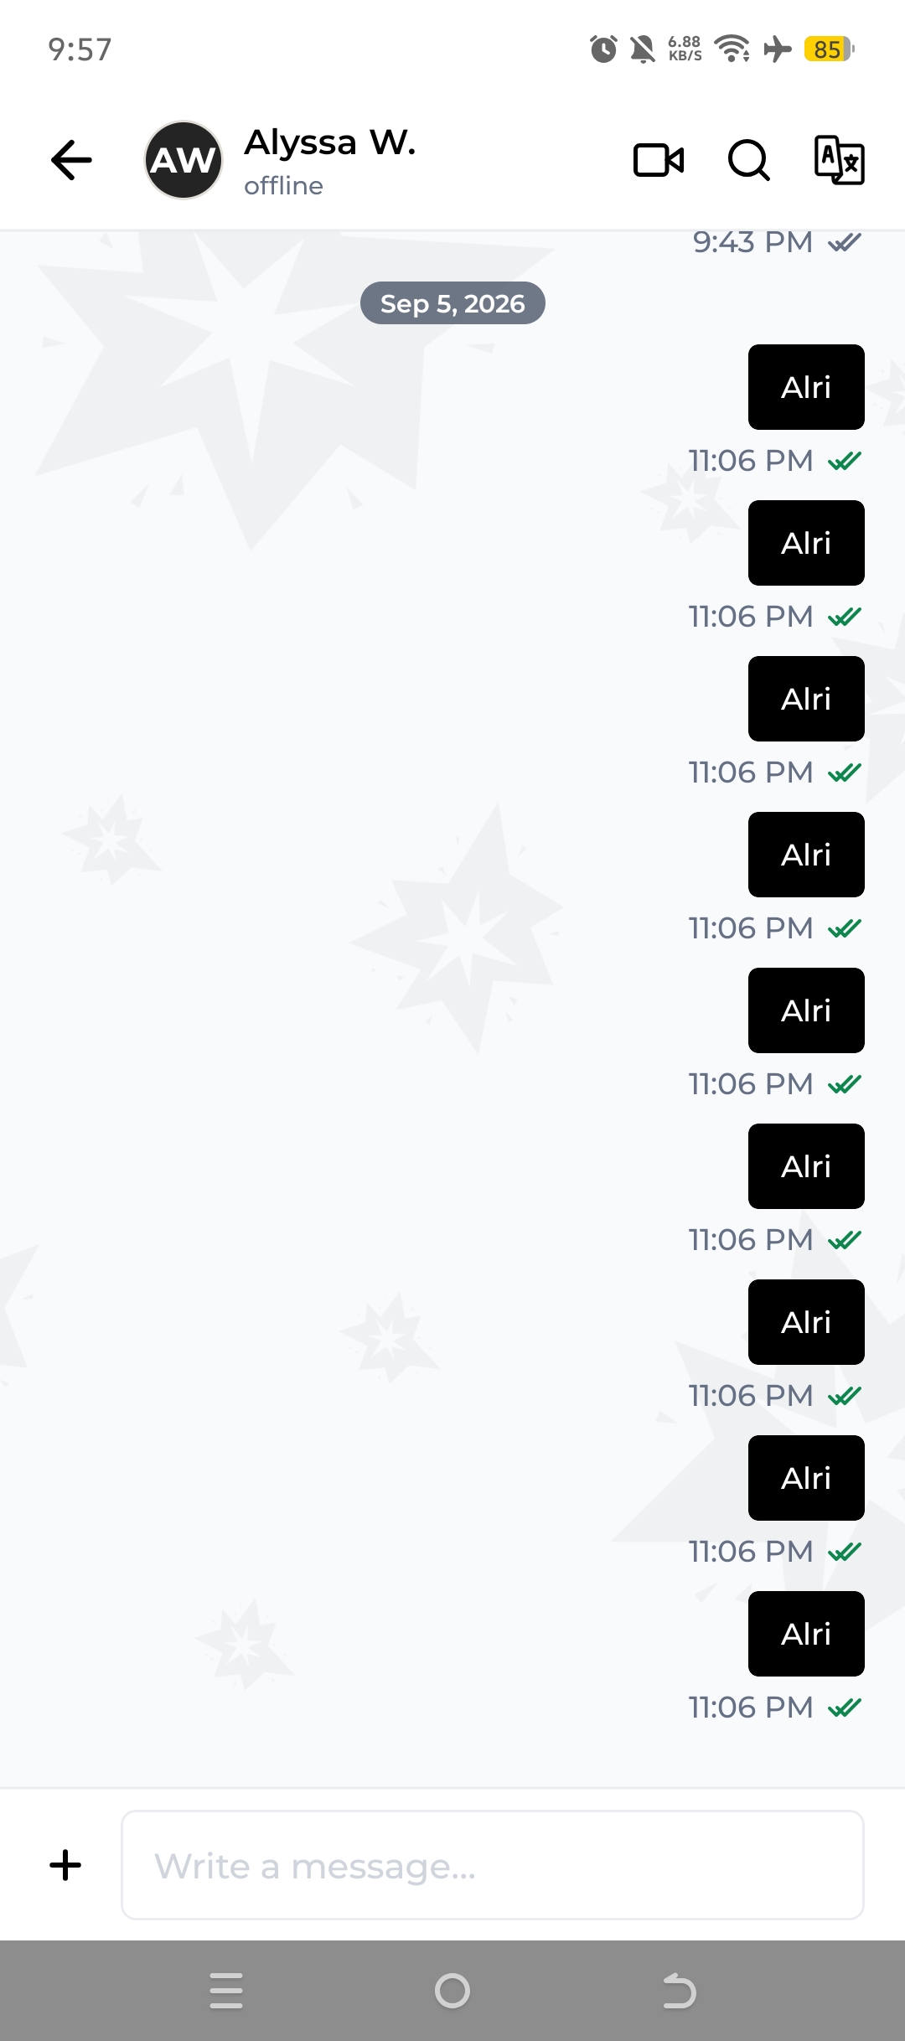Tap the alarm icon in status bar
Screen dimensions: 905x2041
pyautogui.click(x=603, y=49)
